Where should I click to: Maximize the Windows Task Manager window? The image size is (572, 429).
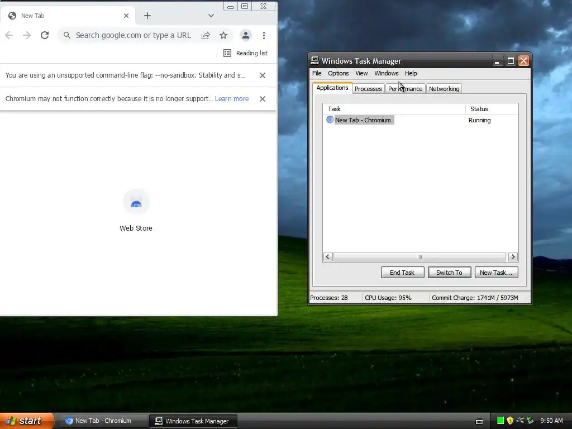511,61
